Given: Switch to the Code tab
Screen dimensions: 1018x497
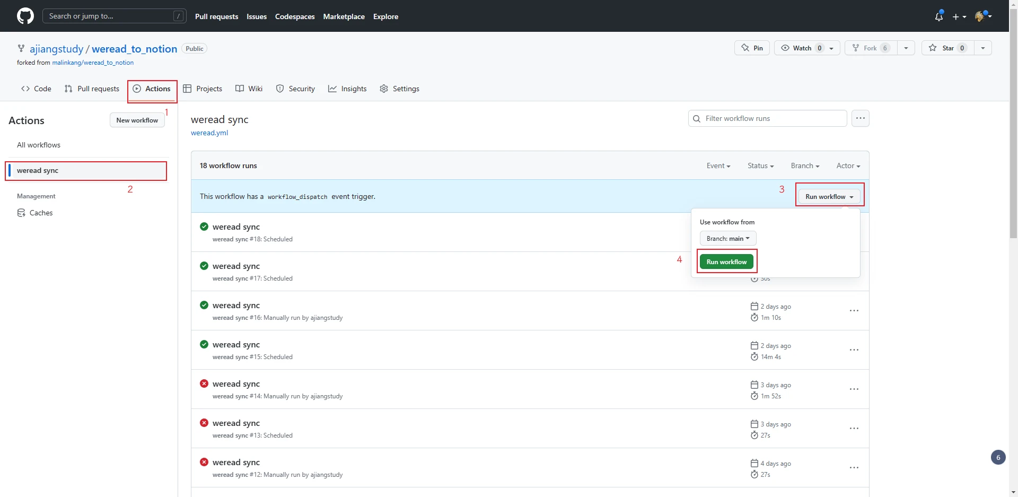Looking at the screenshot, I should [x=36, y=89].
